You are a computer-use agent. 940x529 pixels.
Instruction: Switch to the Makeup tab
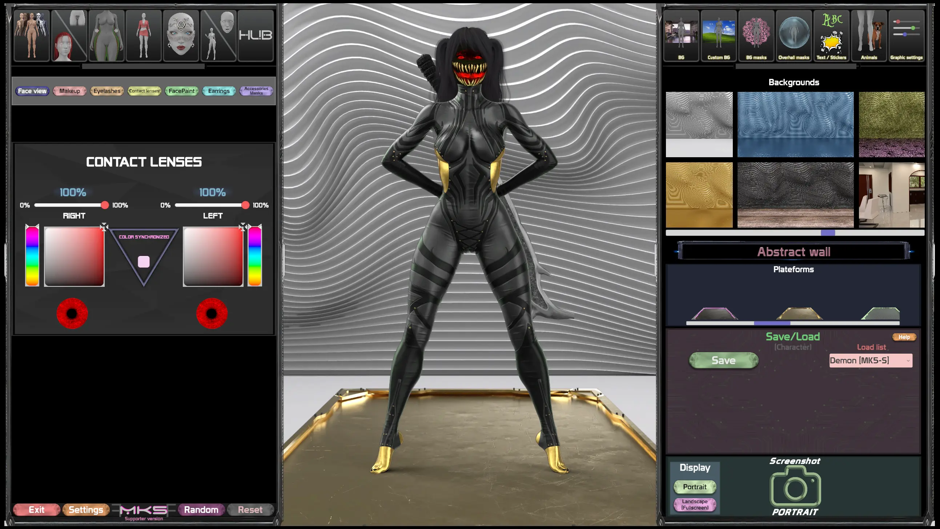point(69,91)
